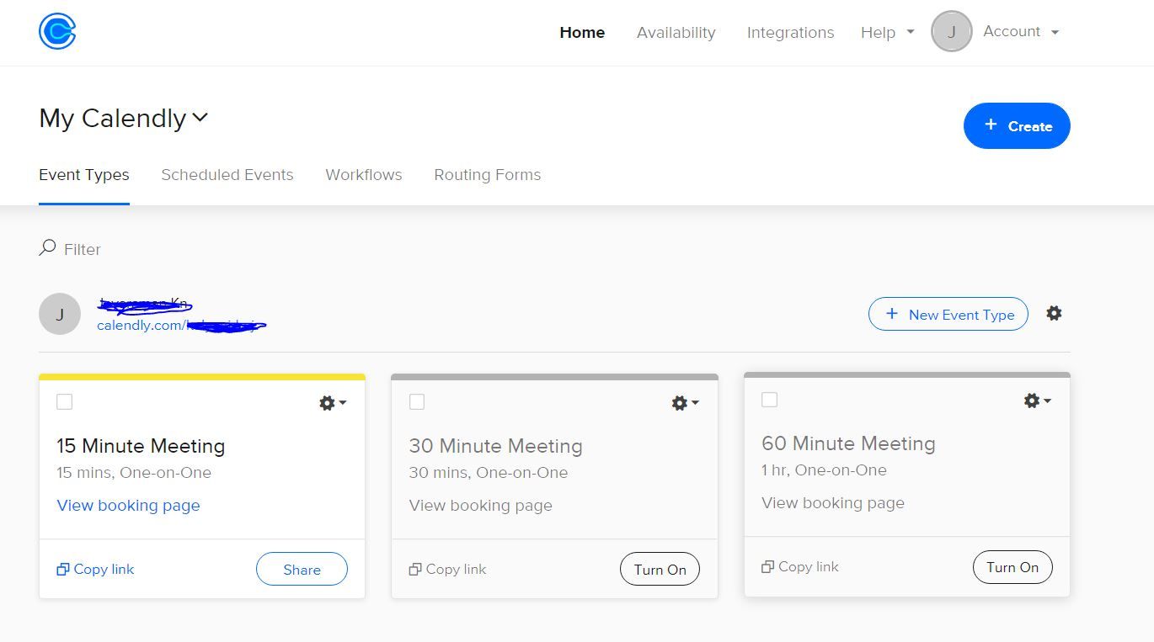
Task: Click '15 mins, One-on-One' text
Action: 134,473
